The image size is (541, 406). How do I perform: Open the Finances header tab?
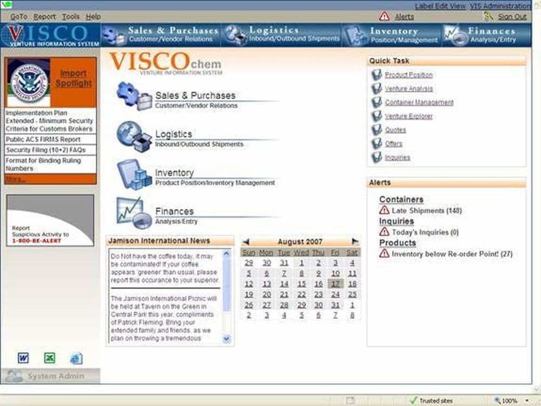click(487, 35)
